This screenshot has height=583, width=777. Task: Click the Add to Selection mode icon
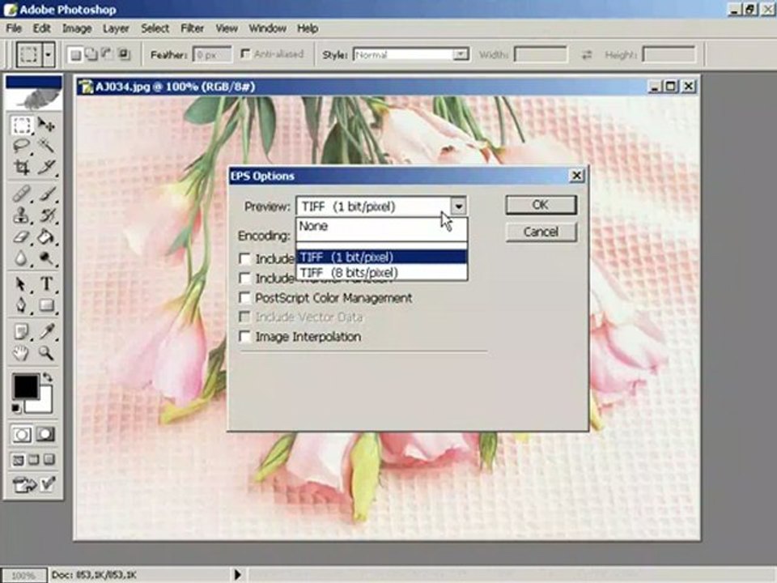tap(91, 54)
